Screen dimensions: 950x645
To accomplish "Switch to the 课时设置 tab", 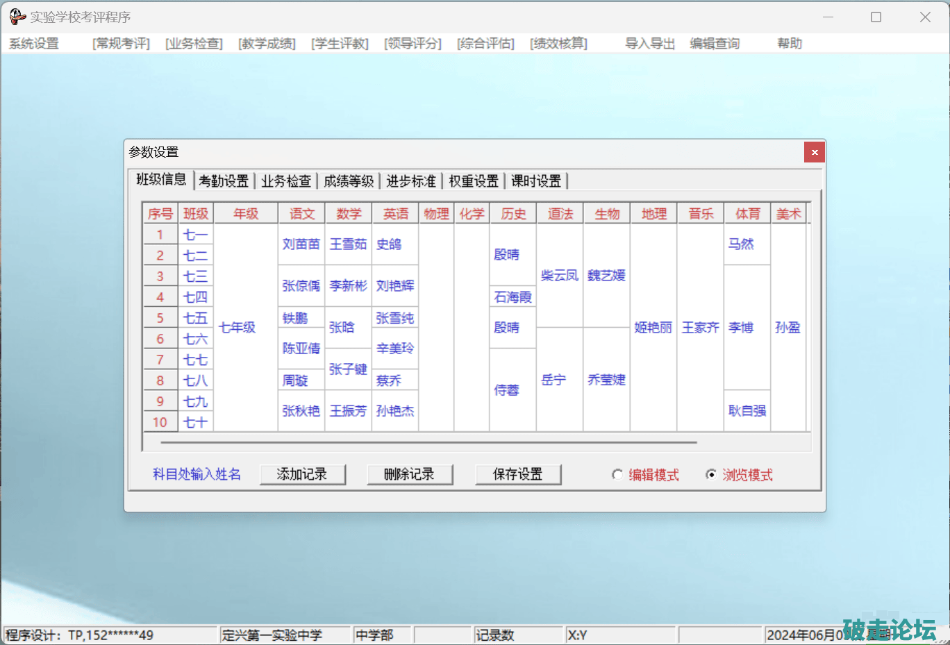I will pos(536,181).
